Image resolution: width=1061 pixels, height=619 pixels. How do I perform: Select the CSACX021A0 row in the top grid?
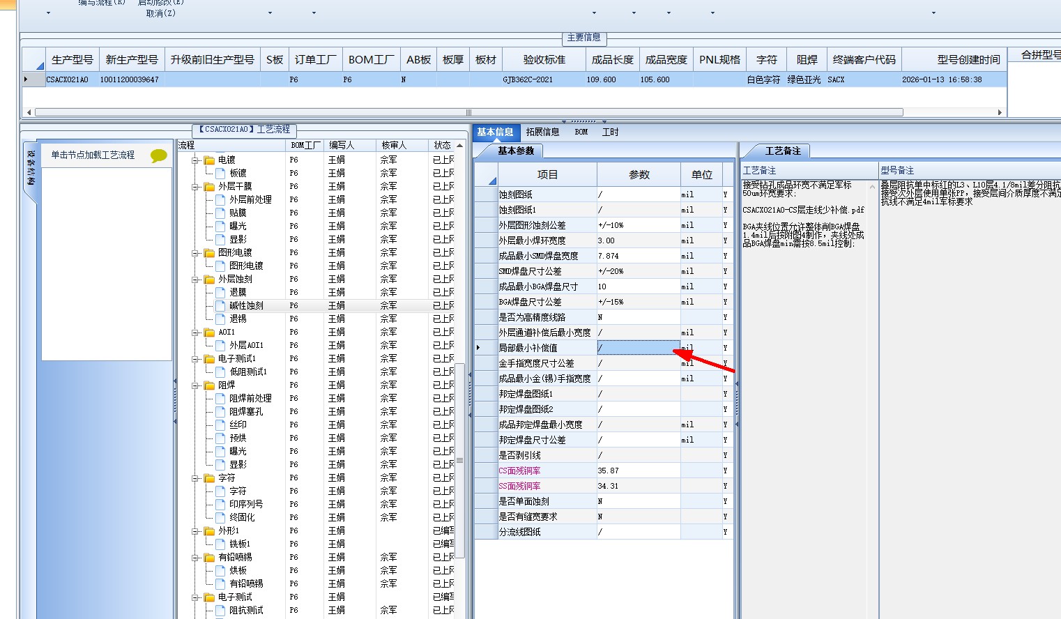click(514, 79)
